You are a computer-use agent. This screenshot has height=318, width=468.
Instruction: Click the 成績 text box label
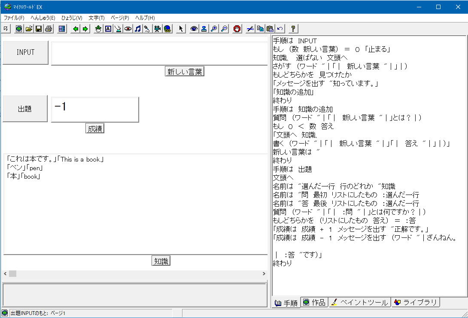pos(95,129)
